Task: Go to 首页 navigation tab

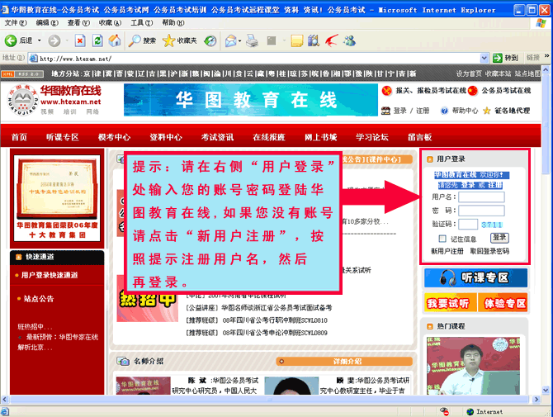Action: tap(19, 137)
